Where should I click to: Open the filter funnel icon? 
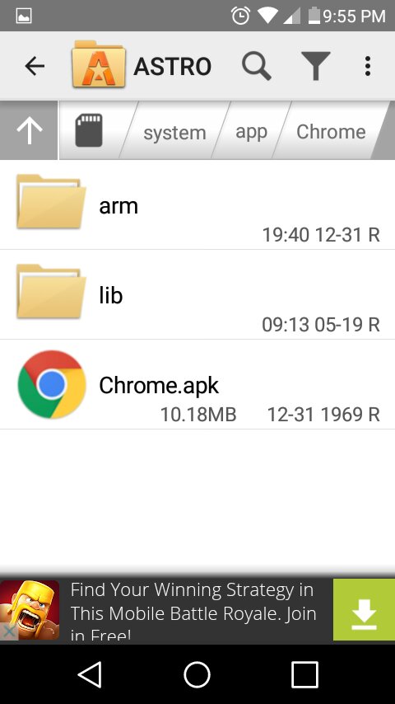click(x=316, y=66)
